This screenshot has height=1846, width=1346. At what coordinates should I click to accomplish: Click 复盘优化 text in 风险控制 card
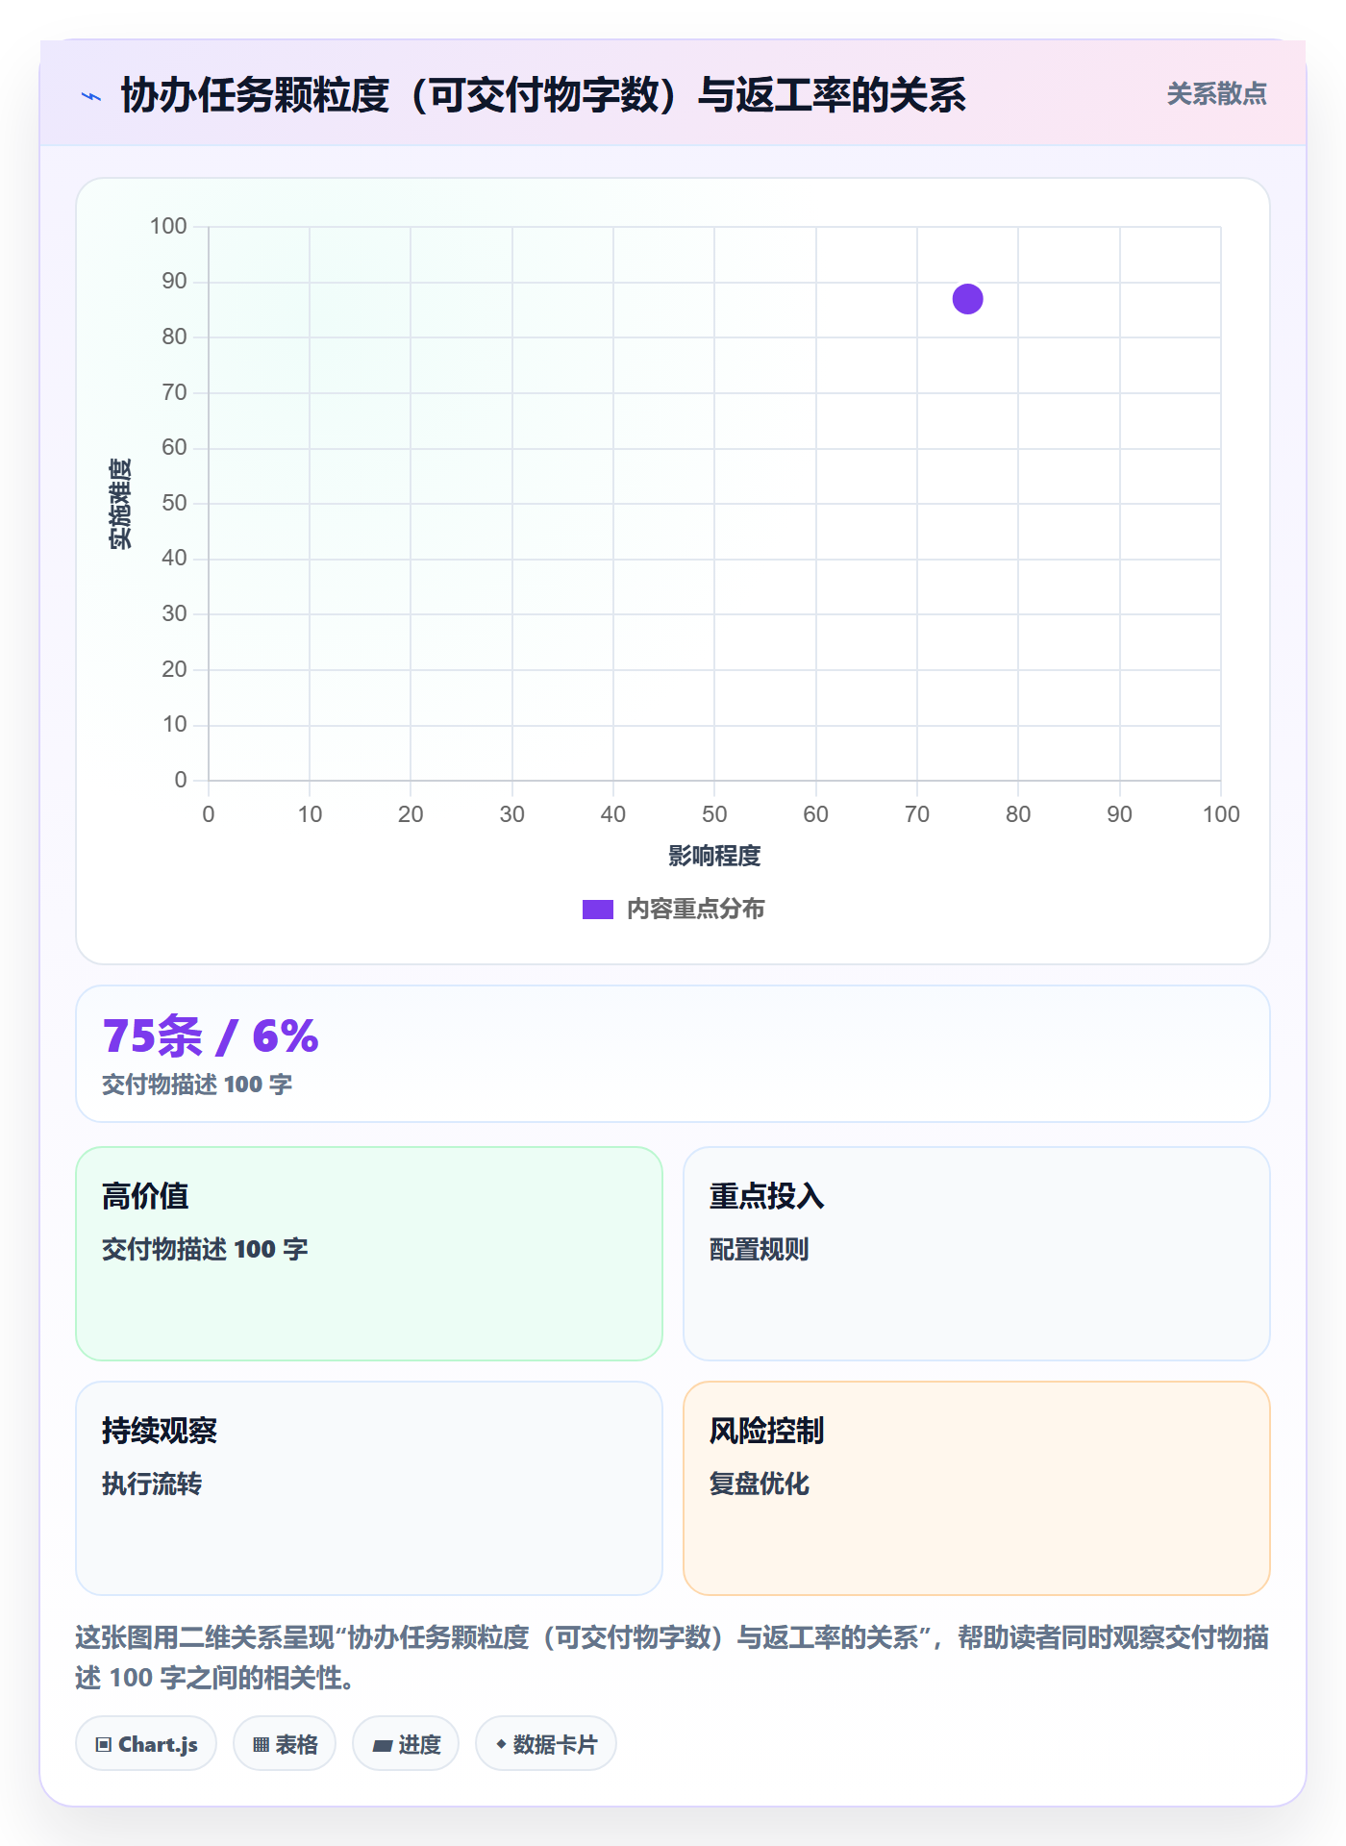(759, 1484)
